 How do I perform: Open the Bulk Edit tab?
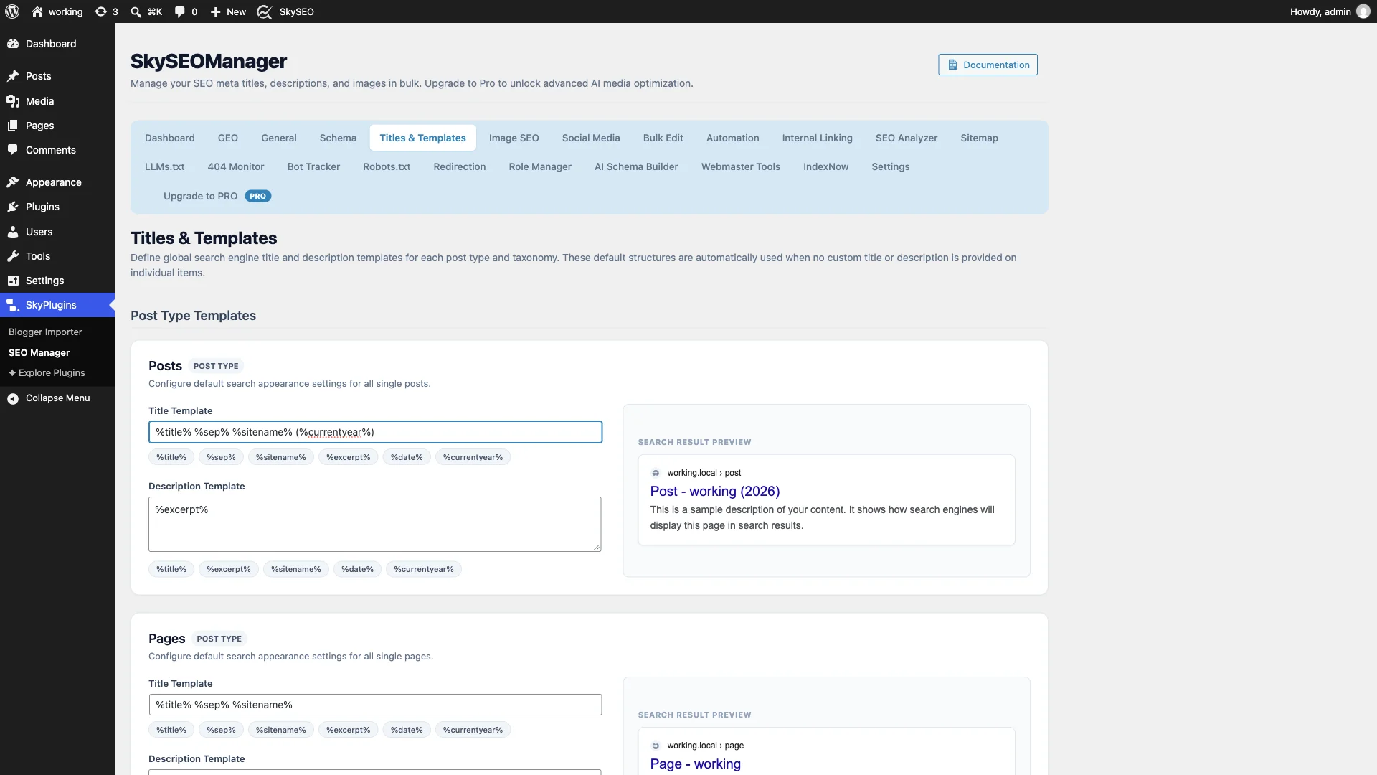pyautogui.click(x=663, y=138)
